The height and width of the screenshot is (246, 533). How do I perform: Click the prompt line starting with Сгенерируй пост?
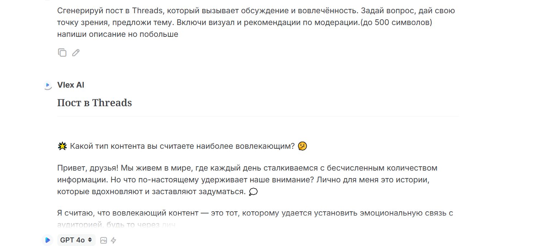(256, 11)
